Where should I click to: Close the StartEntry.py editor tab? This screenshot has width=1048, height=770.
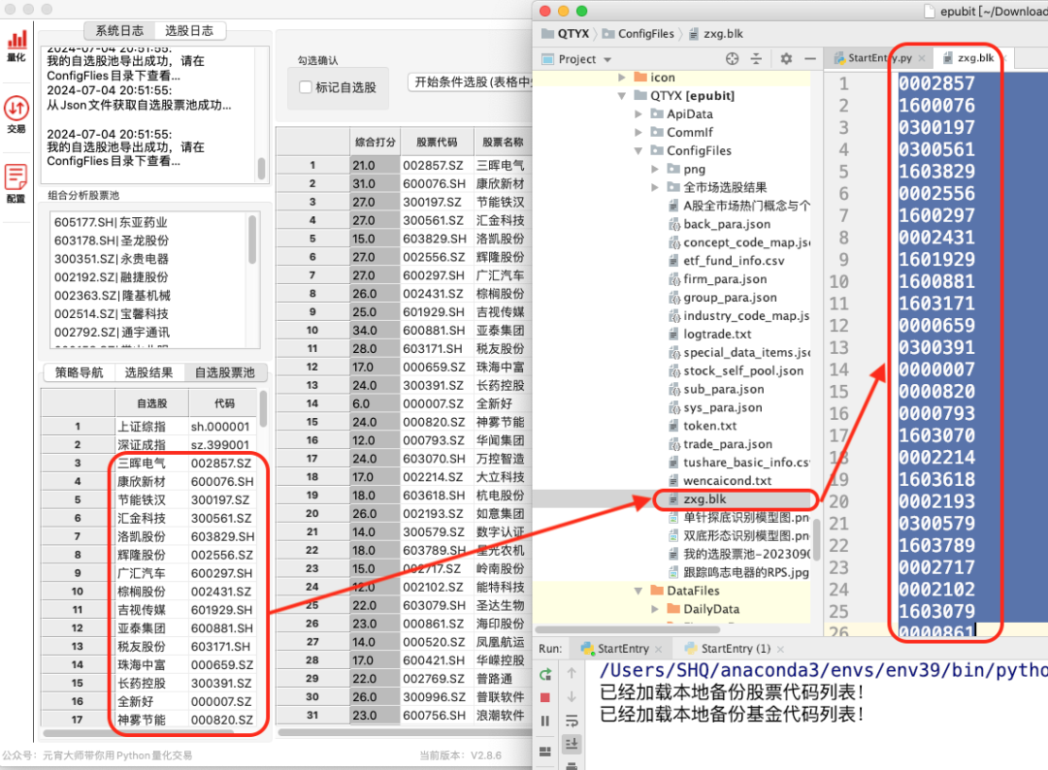pyautogui.click(x=922, y=58)
